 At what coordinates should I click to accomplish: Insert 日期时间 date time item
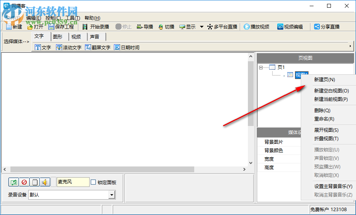127,47
